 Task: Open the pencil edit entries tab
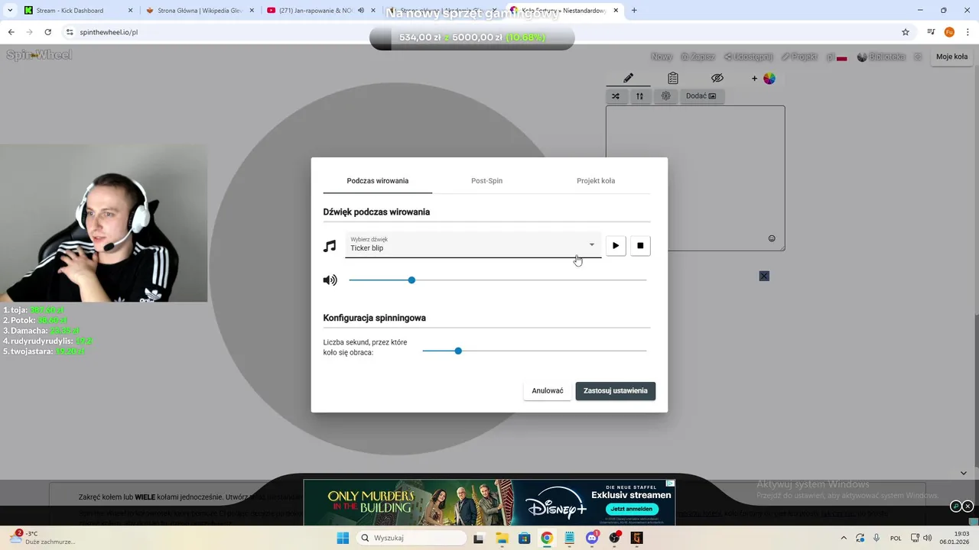(x=628, y=78)
